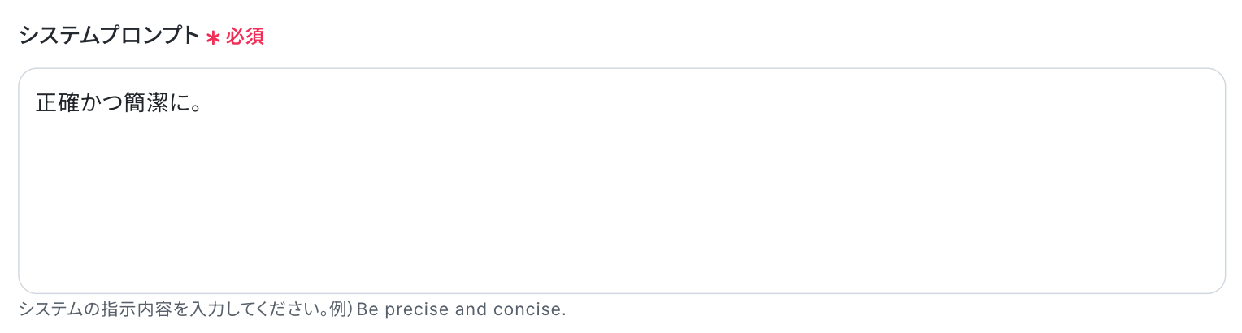1242x333 pixels.
Task: Place cursor on the 正確かつ簡潔に。 text
Action: [118, 104]
